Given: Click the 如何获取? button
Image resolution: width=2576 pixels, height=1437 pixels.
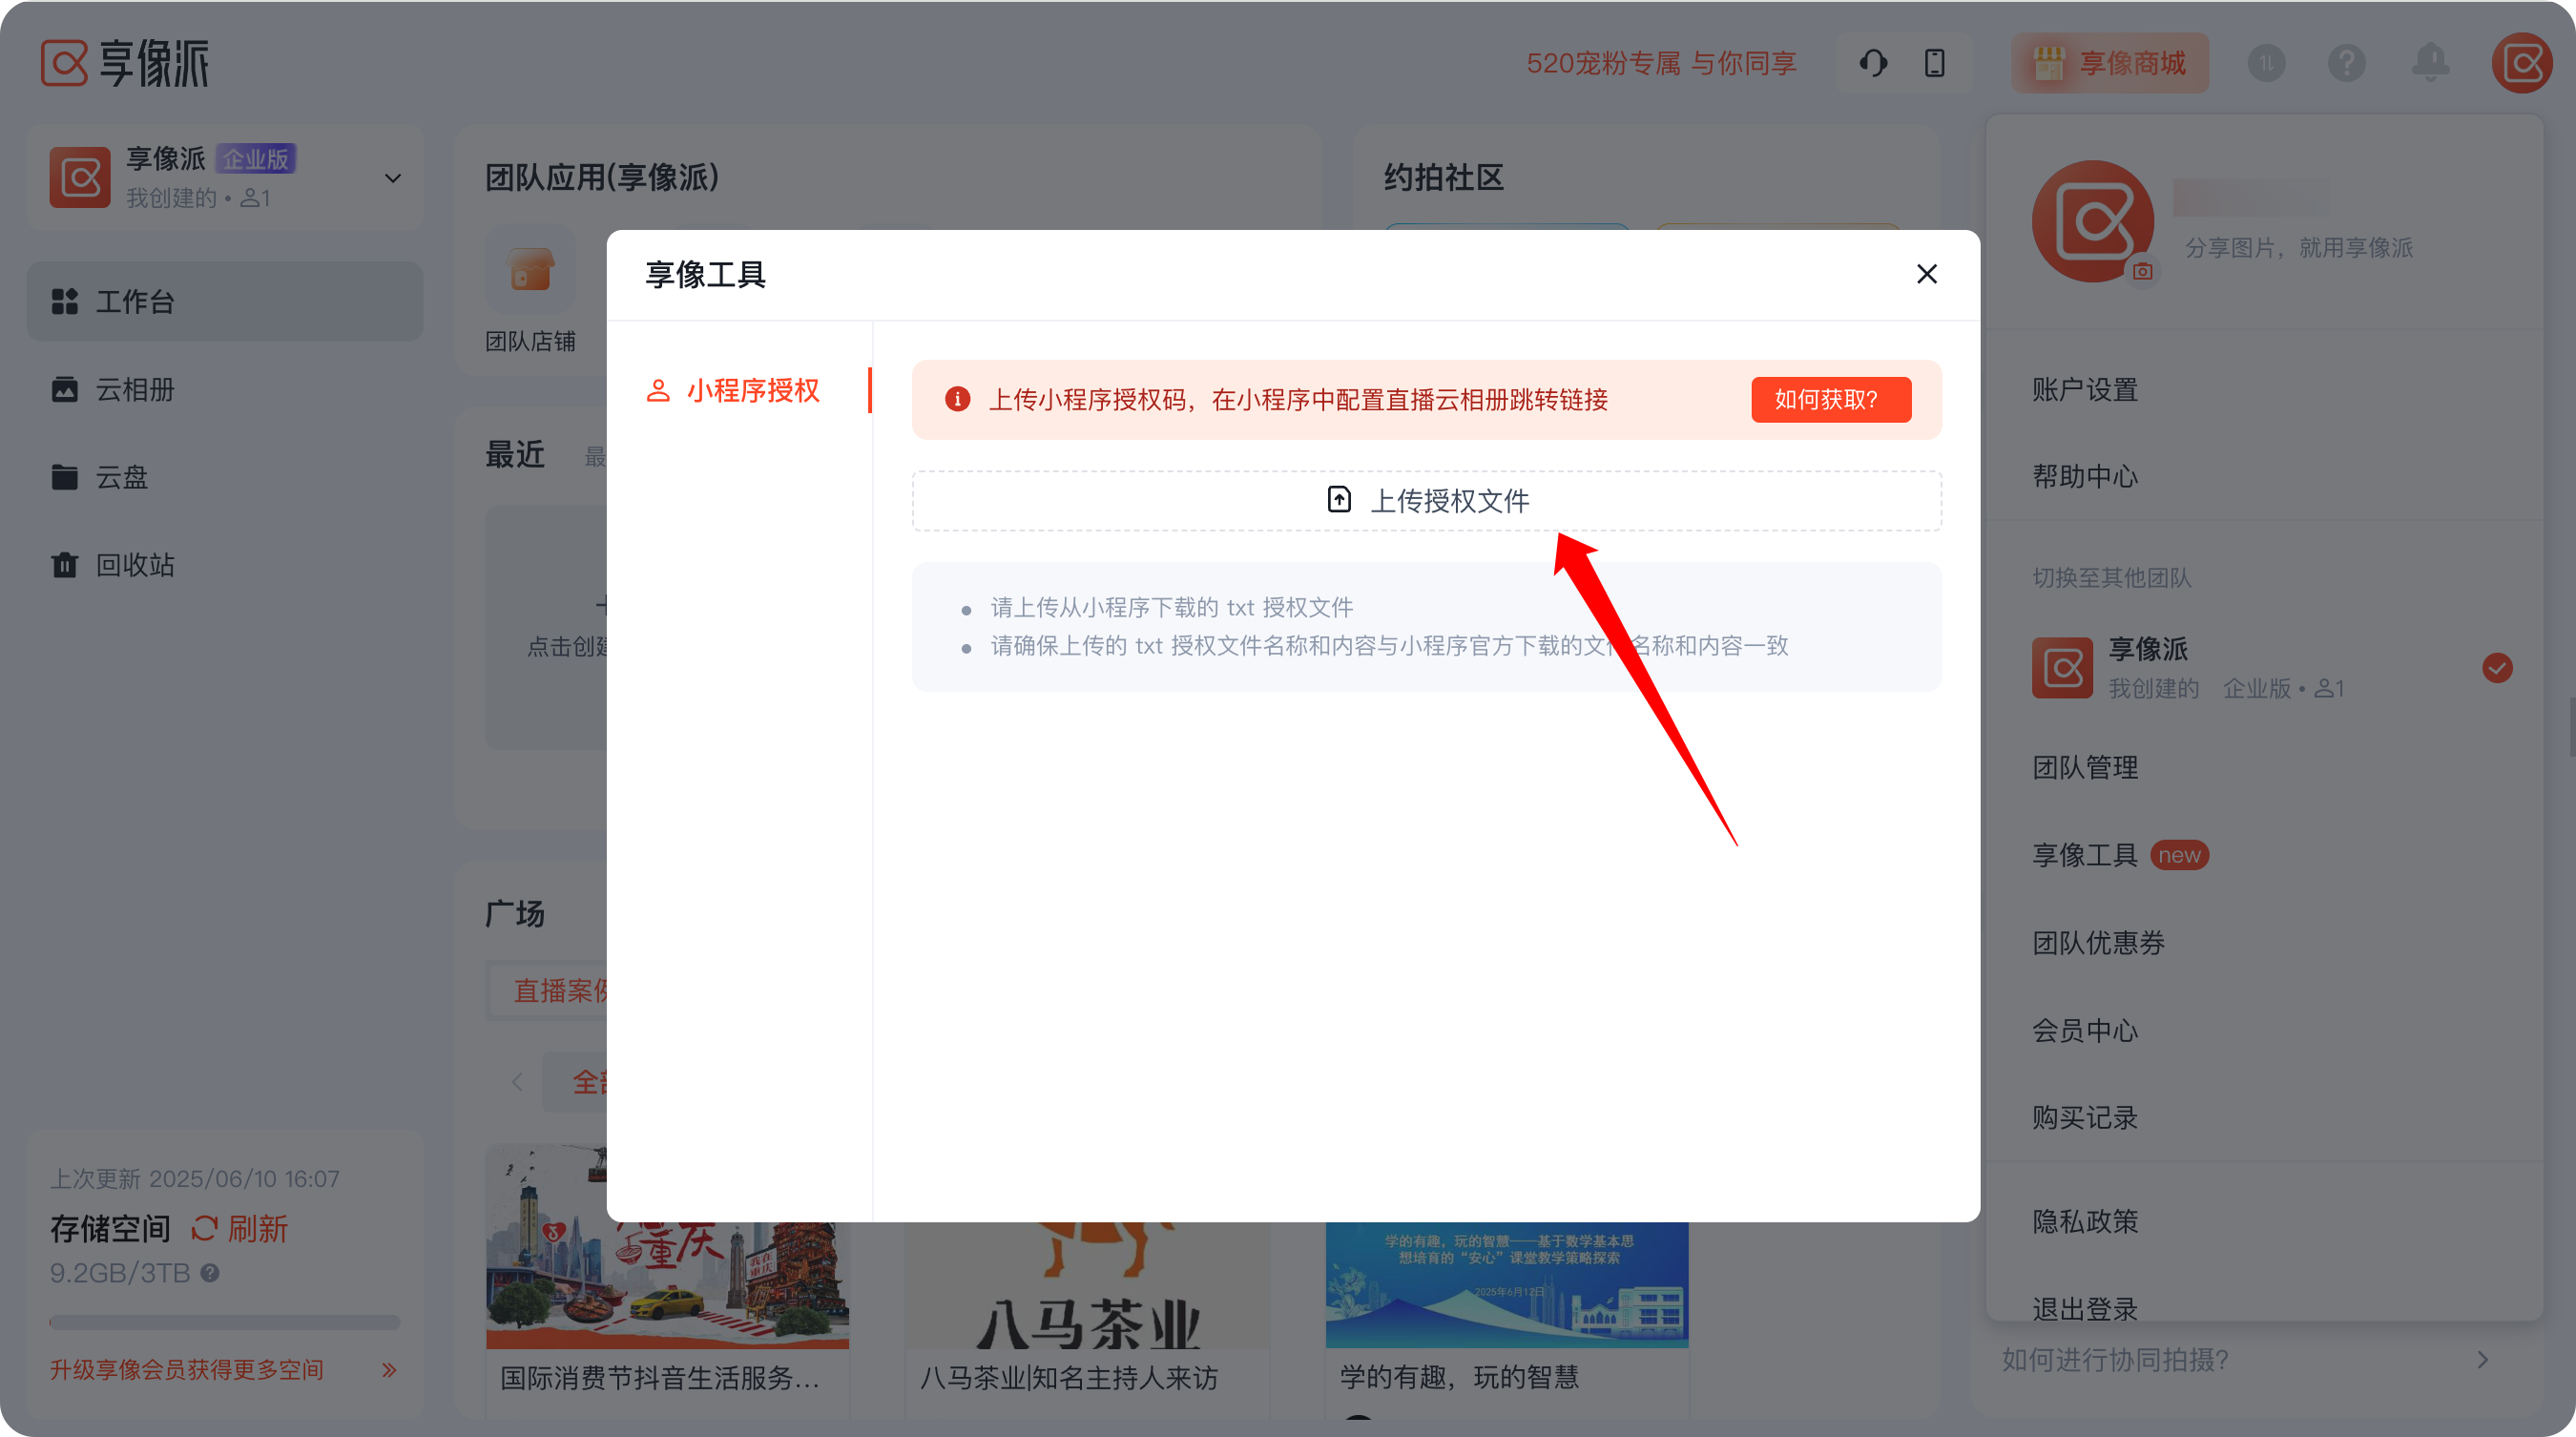Looking at the screenshot, I should (1830, 399).
